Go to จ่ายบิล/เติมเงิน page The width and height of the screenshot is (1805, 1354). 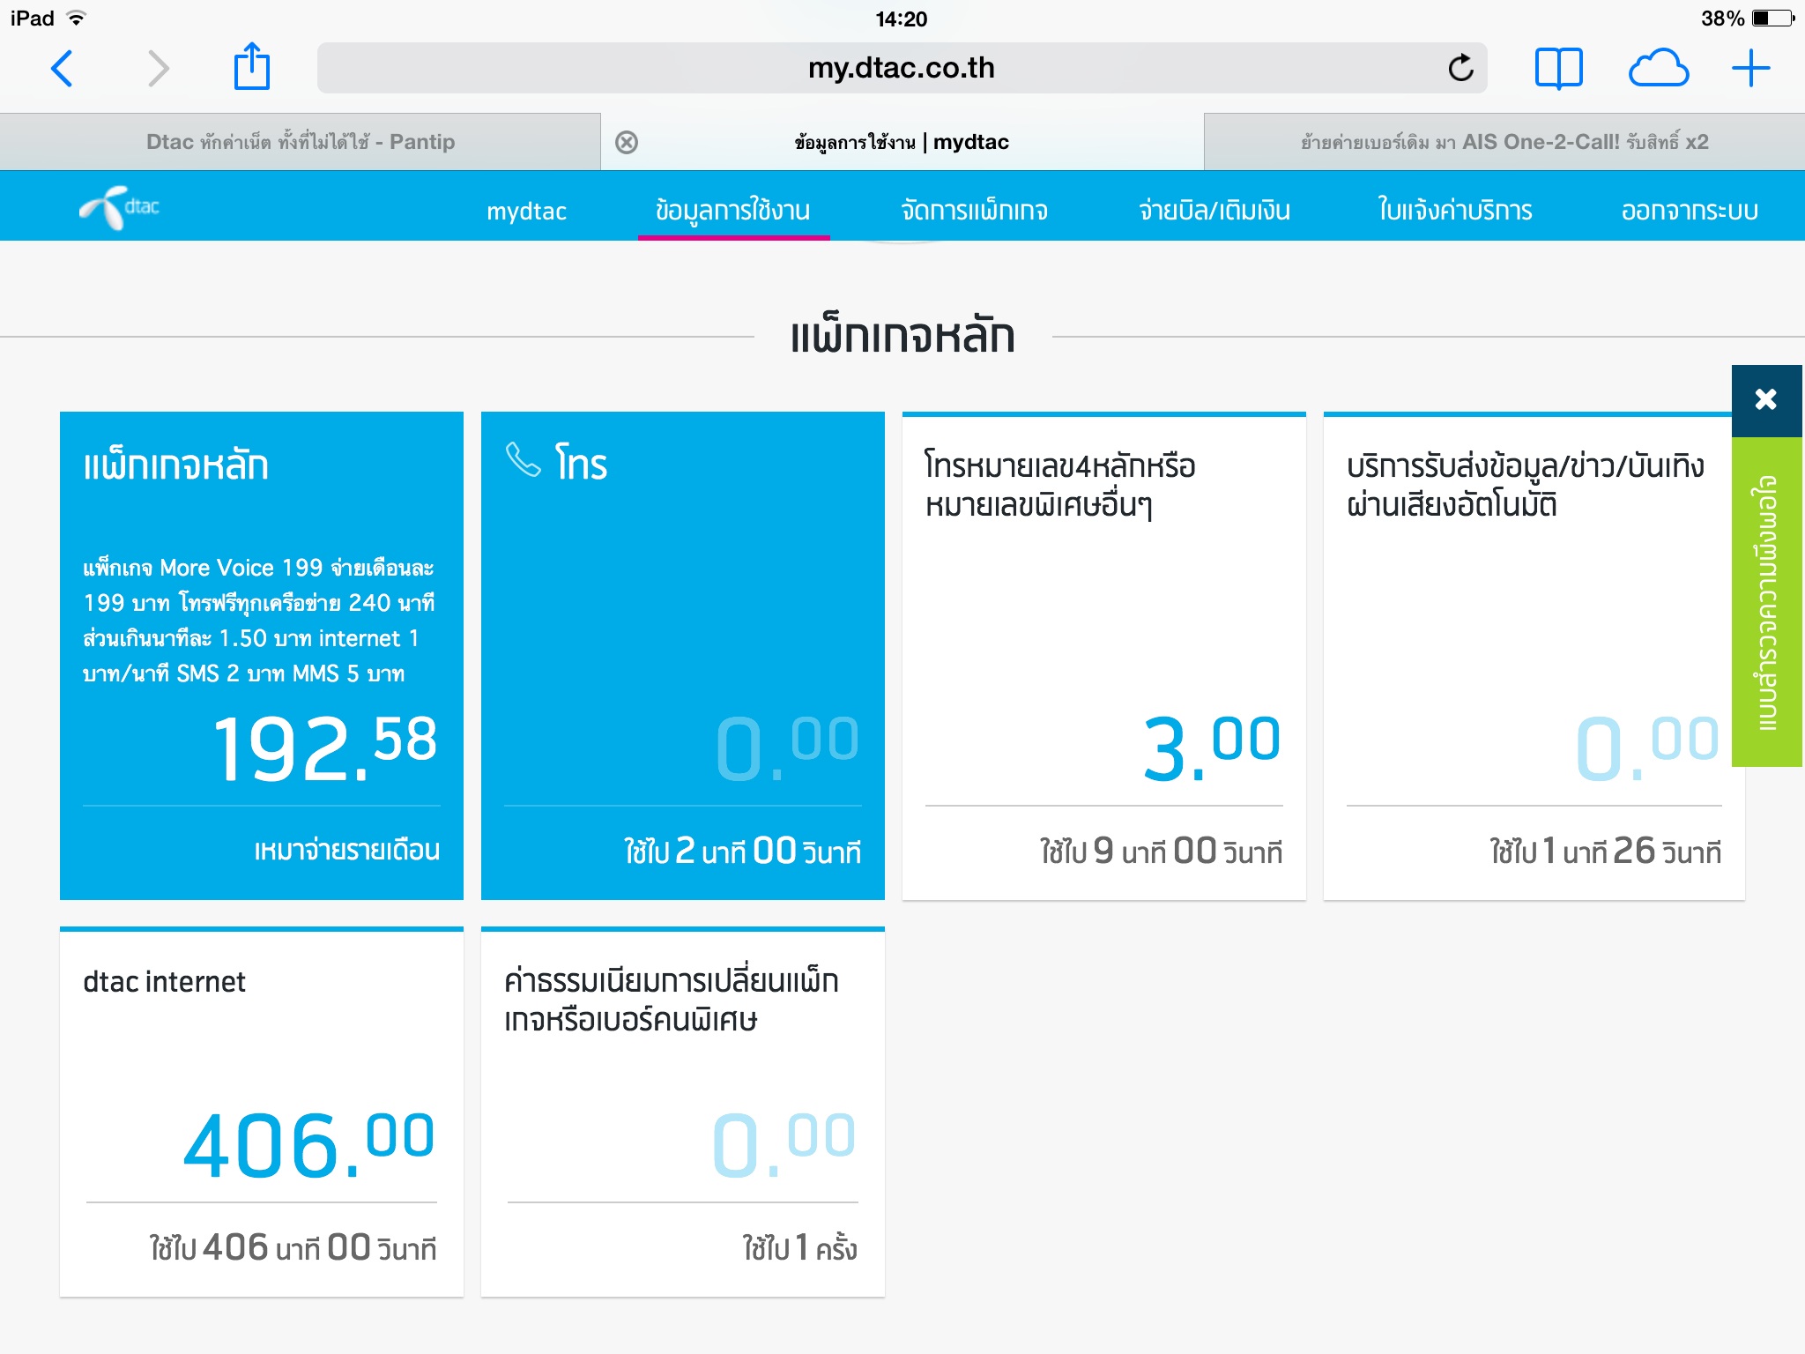click(1214, 211)
